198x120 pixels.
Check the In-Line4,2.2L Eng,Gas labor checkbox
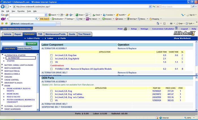point(51,55)
